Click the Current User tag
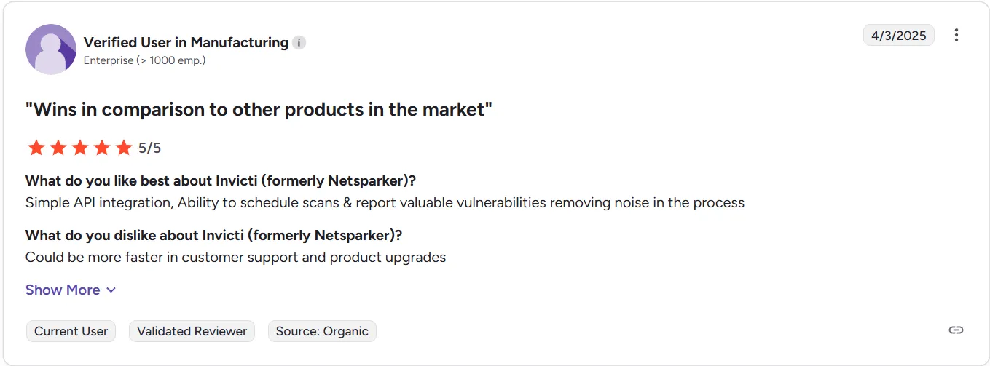The image size is (990, 366). [x=71, y=331]
